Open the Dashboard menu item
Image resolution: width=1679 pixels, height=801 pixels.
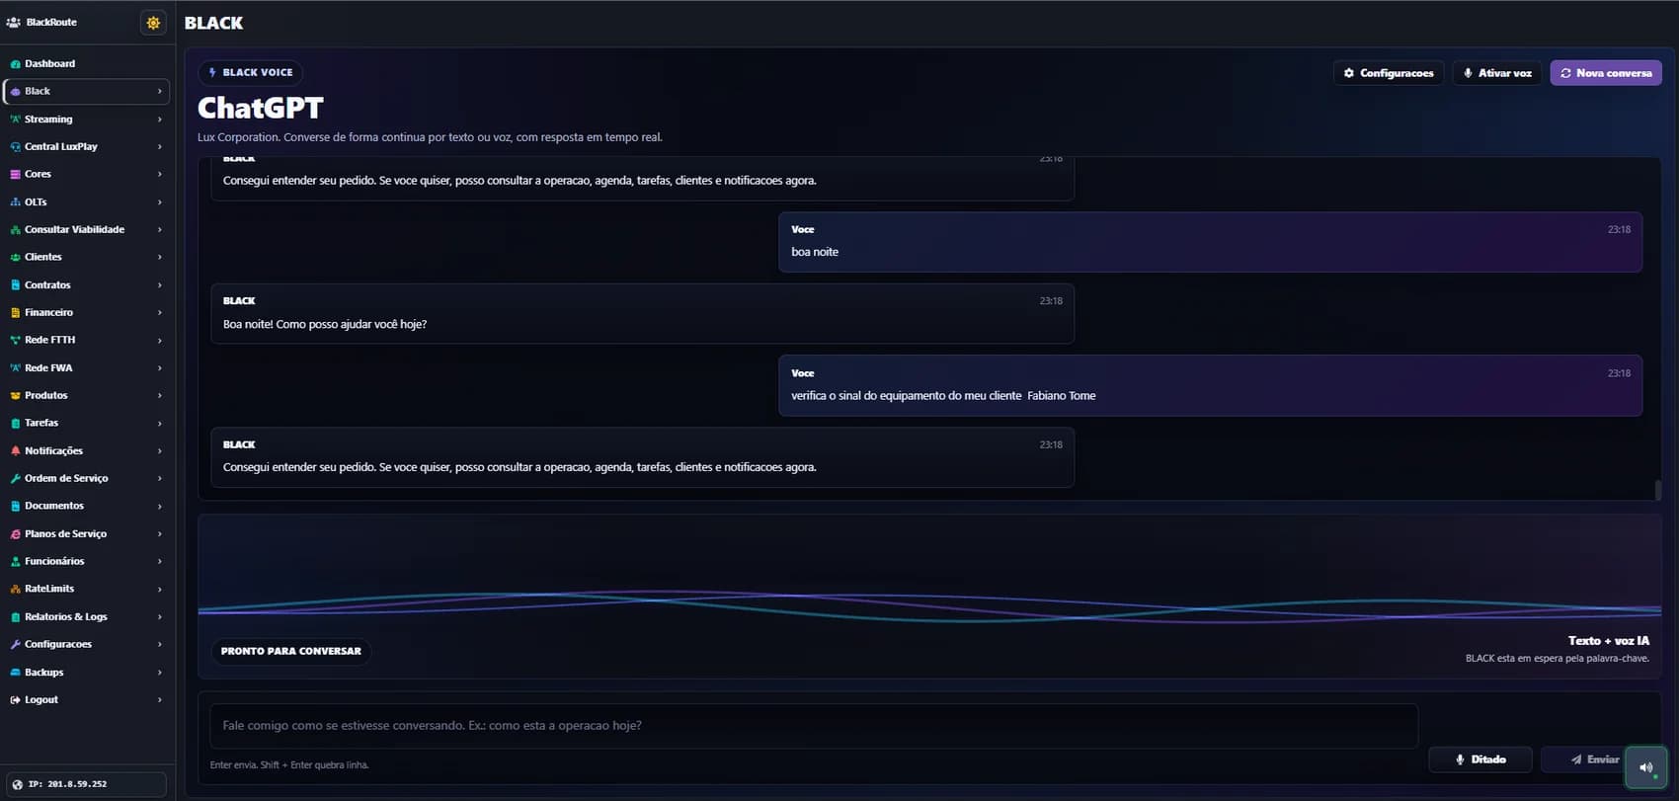coord(87,64)
